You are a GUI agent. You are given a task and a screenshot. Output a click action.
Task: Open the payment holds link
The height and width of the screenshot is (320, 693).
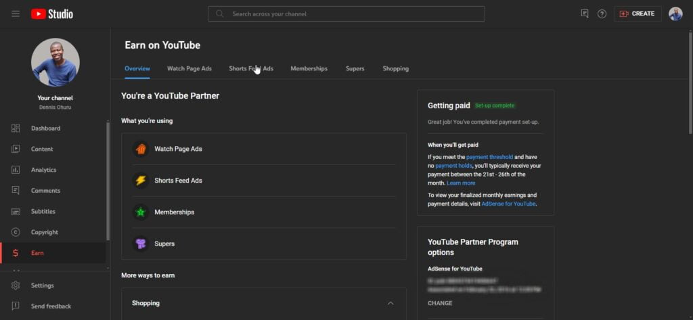[454, 166]
